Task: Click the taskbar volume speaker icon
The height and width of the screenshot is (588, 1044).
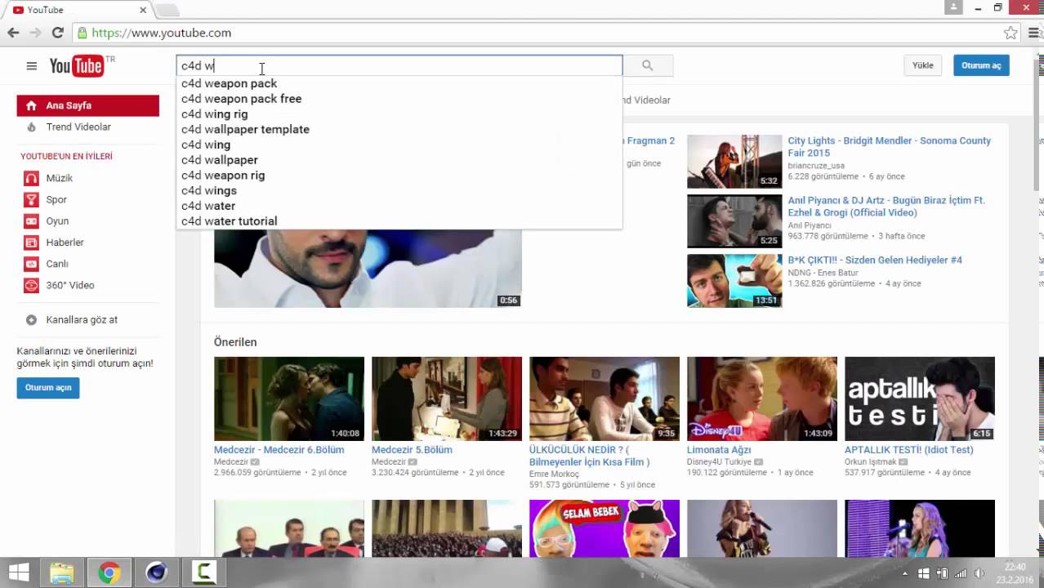Action: pyautogui.click(x=979, y=573)
